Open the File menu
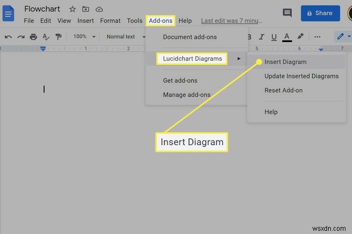 [29, 21]
